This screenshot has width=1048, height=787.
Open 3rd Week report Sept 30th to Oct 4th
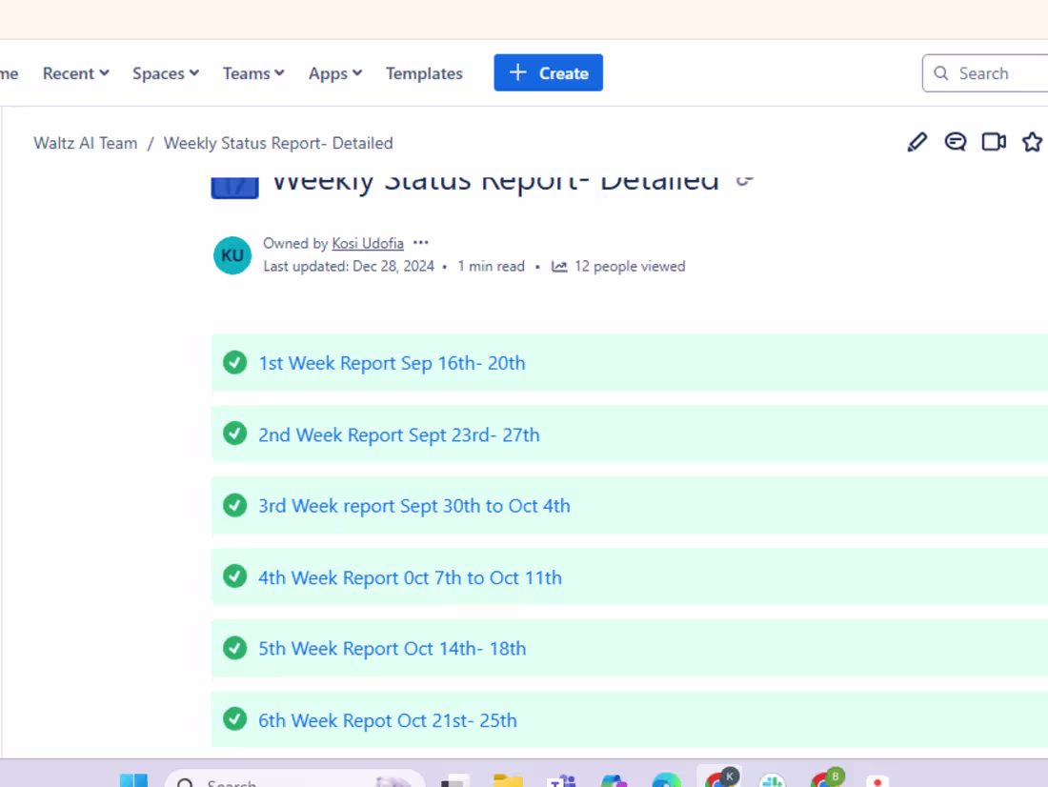414,506
